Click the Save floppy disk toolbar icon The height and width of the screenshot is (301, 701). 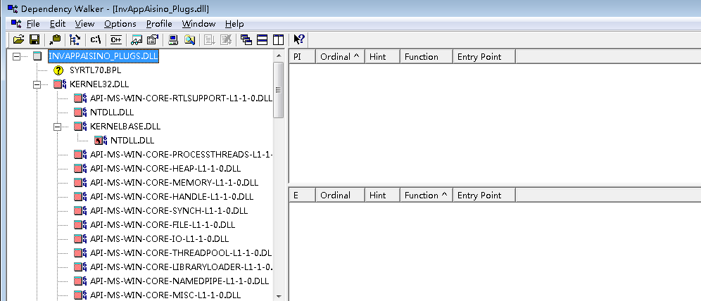coord(34,40)
